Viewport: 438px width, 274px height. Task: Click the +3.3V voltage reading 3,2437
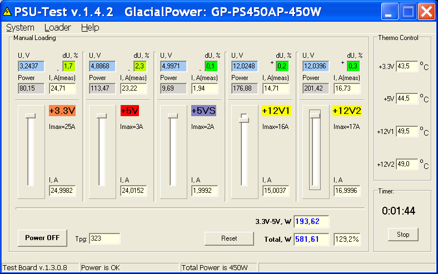coord(31,66)
